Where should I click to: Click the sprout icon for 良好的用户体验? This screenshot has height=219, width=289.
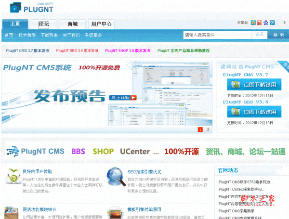click(x=13, y=177)
